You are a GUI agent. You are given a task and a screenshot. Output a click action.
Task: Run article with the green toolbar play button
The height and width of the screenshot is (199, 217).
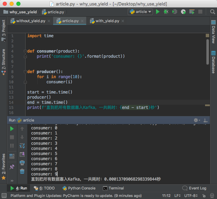(x=157, y=12)
